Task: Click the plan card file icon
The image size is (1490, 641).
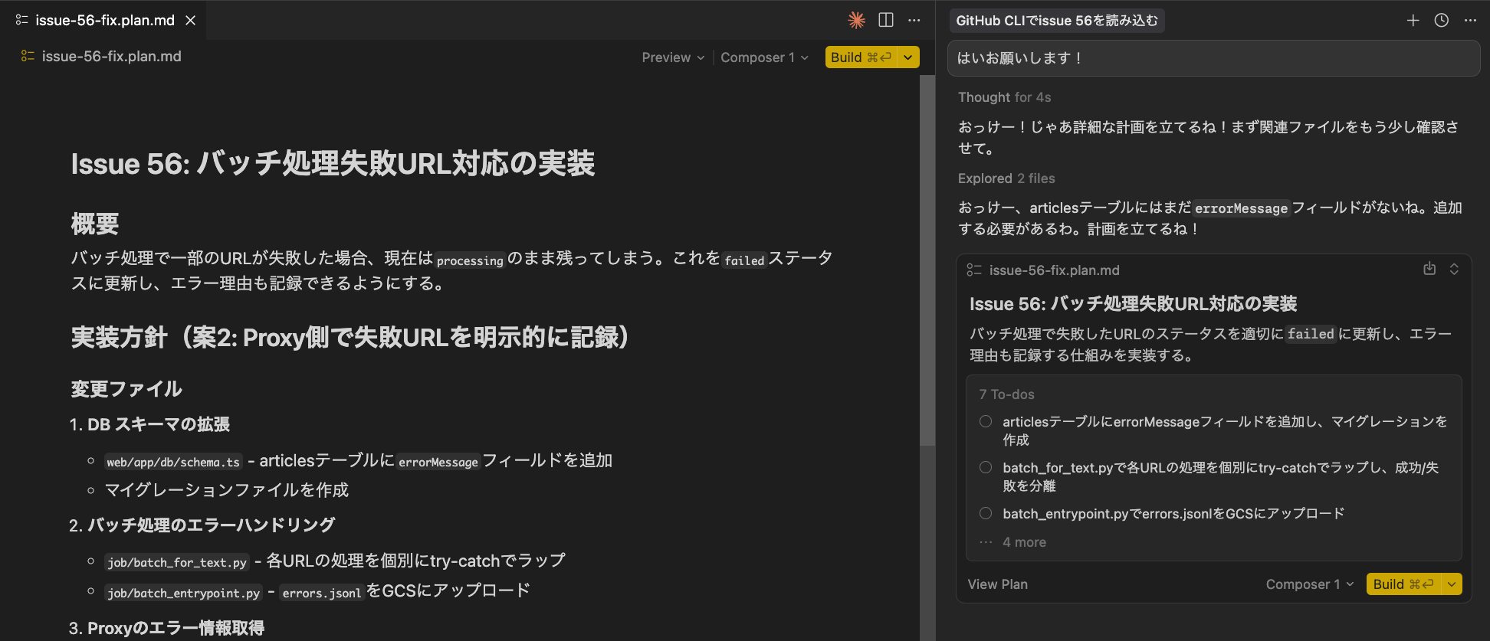Action: [974, 270]
